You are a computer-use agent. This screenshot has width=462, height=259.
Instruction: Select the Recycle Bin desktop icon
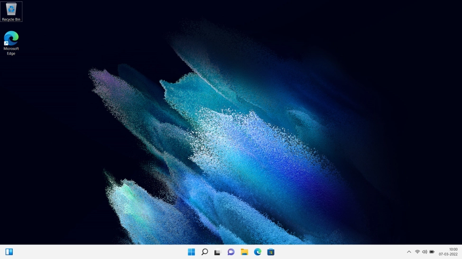pyautogui.click(x=11, y=12)
